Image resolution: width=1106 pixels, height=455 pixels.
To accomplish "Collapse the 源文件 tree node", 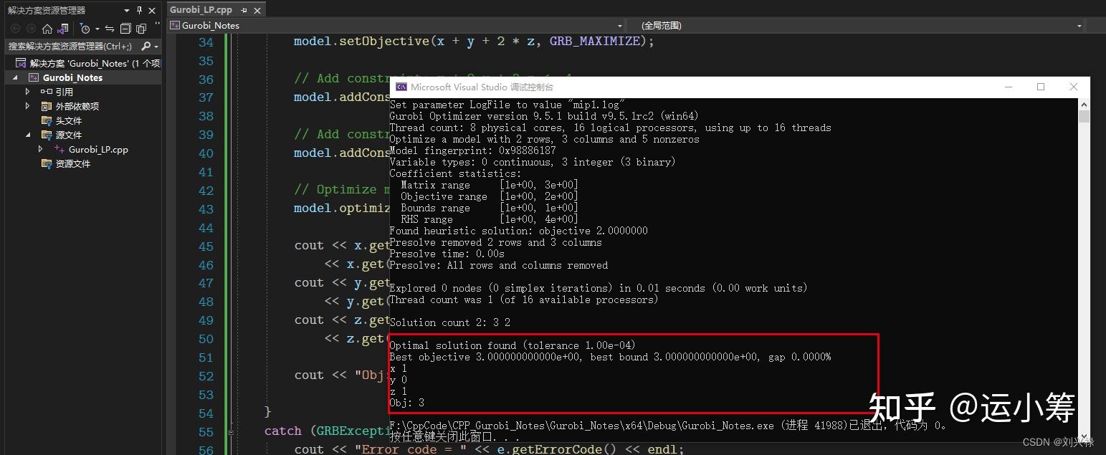I will [x=27, y=135].
